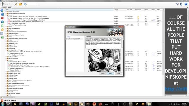Collapse the Animation category
189x106 pixels.
pos(6,15)
